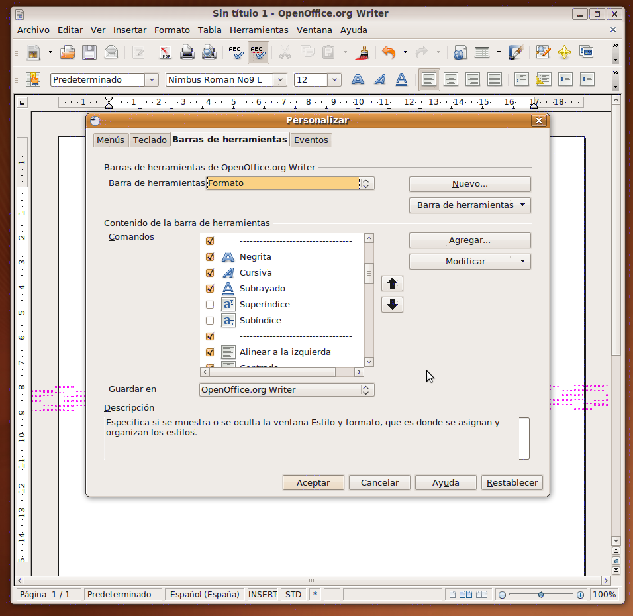Expand the Barra de herramientas button menu
This screenshot has width=633, height=616.
tap(470, 205)
